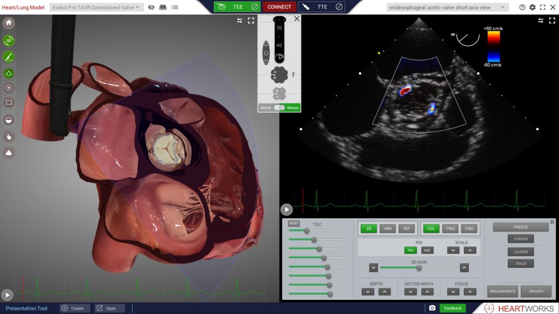Activate the CURSOR button

coord(520,239)
